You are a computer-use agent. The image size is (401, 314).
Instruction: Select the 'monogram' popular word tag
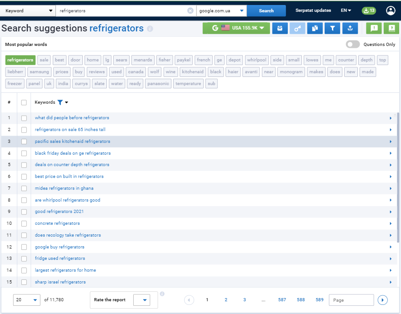point(291,71)
